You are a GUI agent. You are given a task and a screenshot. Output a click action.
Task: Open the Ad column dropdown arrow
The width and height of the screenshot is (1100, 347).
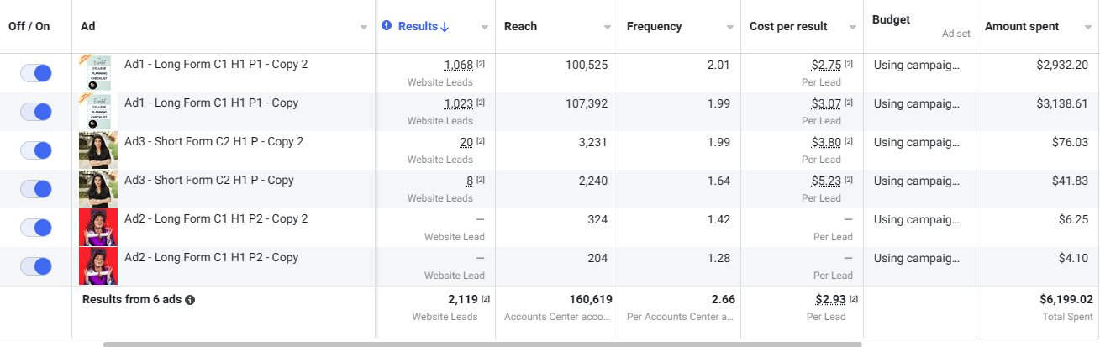pyautogui.click(x=364, y=28)
